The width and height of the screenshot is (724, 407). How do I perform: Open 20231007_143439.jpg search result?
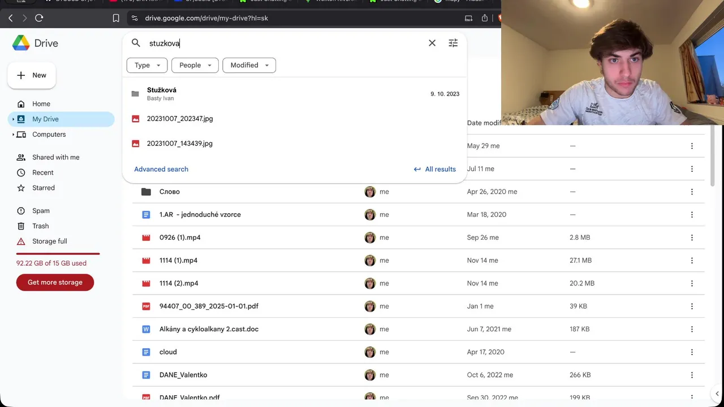click(295, 144)
